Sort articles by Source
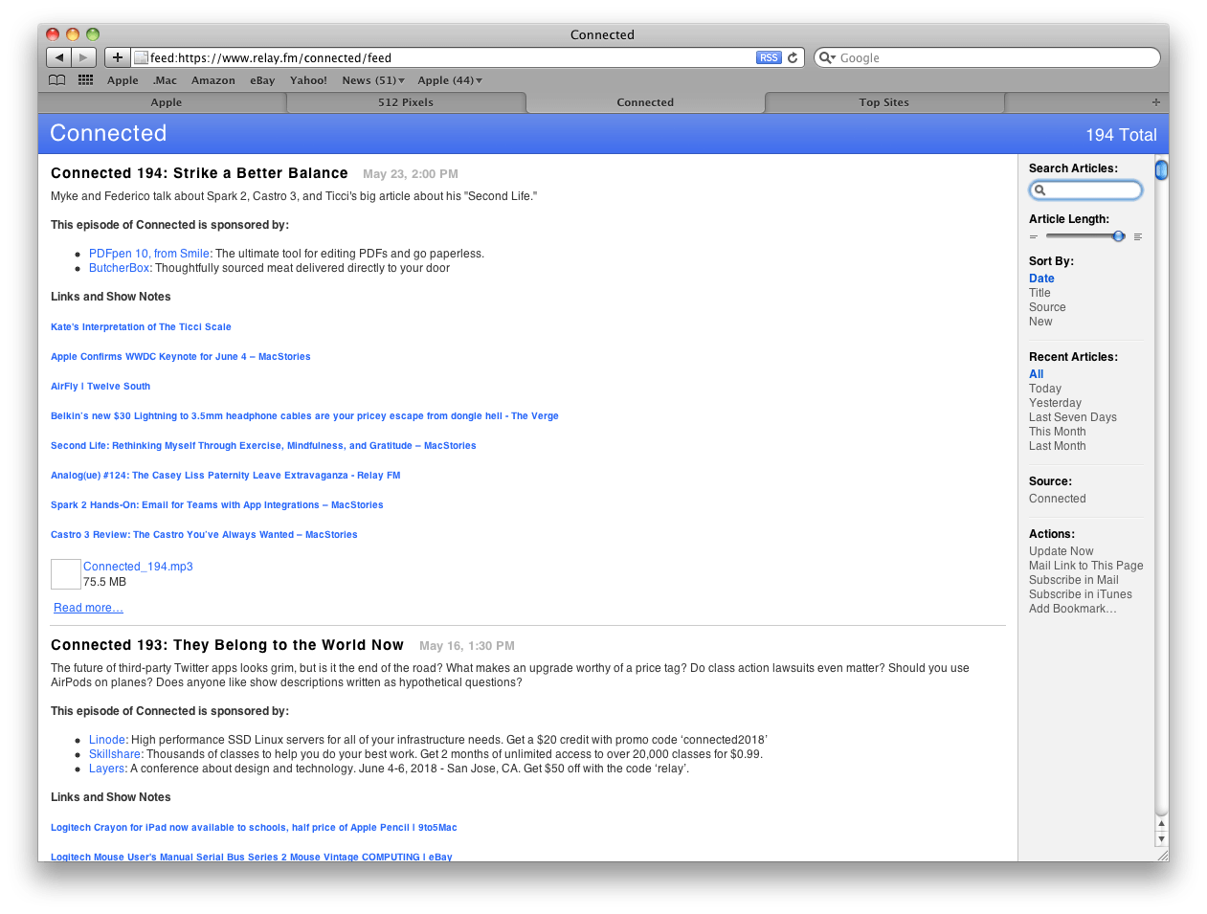Viewport: 1207px width, 914px height. tap(1047, 307)
